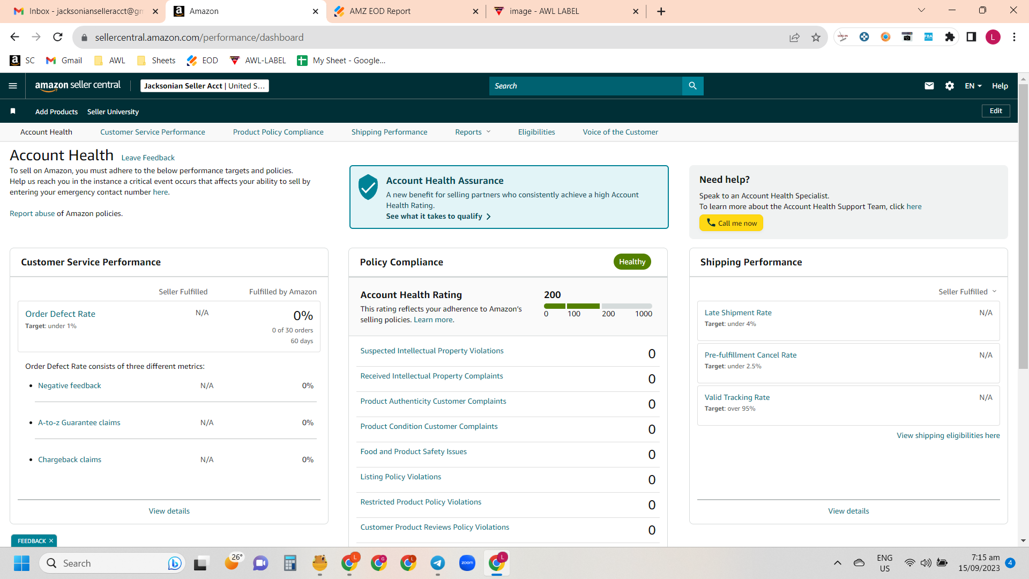Click the Healthy status badge
Screen dimensions: 1029x579
point(632,262)
